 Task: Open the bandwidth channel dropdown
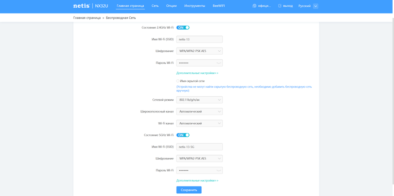(199, 111)
